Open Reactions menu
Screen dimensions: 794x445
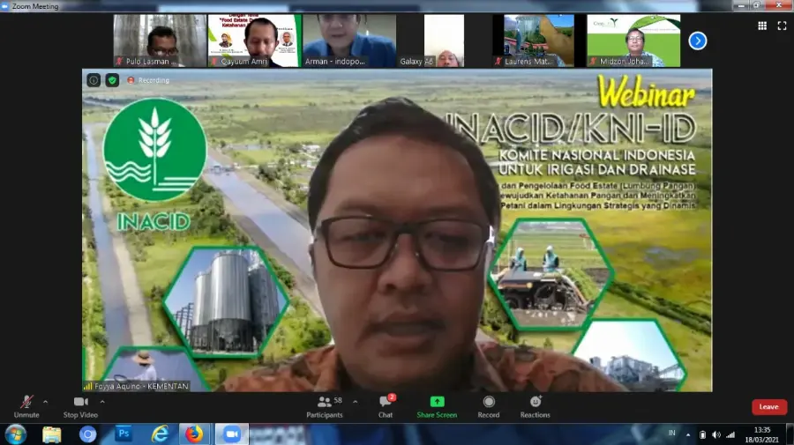[536, 407]
